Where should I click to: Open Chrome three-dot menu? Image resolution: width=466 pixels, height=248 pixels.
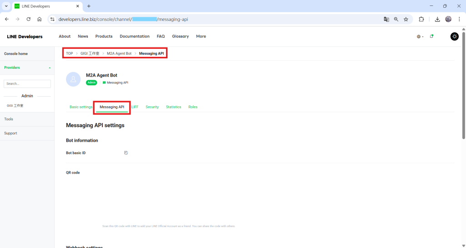coord(459,19)
